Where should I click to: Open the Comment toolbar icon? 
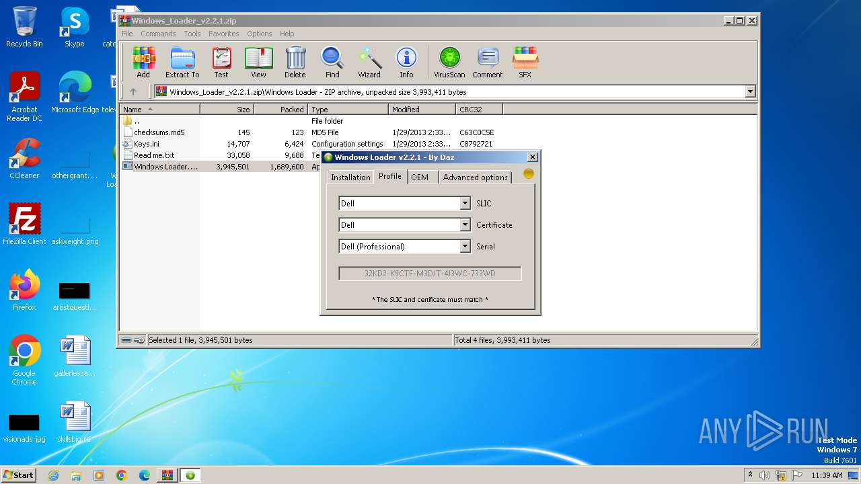coord(488,62)
